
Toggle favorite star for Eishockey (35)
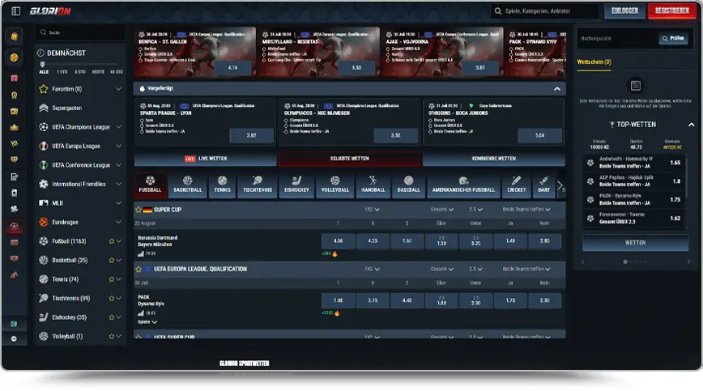point(112,317)
